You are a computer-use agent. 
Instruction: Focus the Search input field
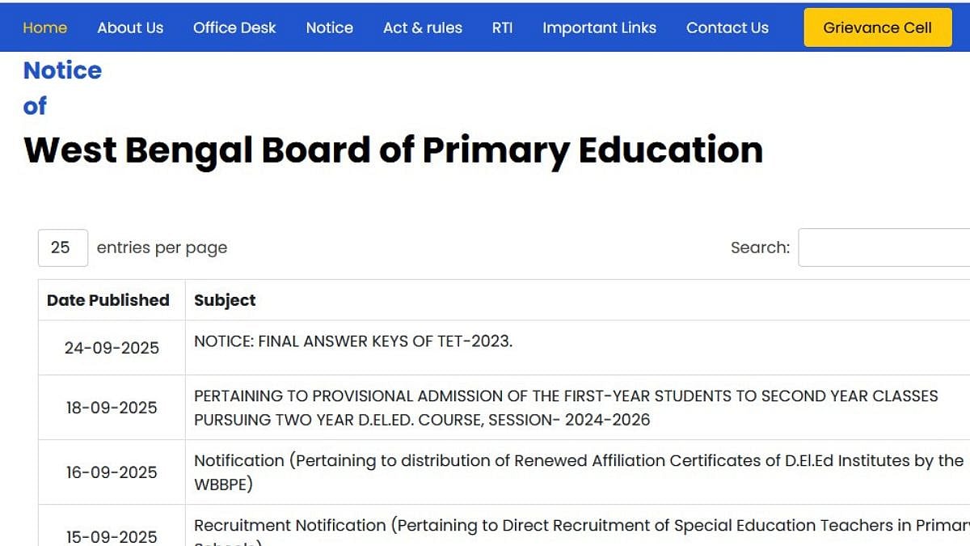click(x=884, y=248)
